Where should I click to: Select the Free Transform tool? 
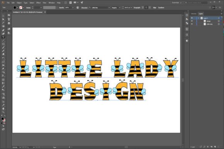coord(3,69)
